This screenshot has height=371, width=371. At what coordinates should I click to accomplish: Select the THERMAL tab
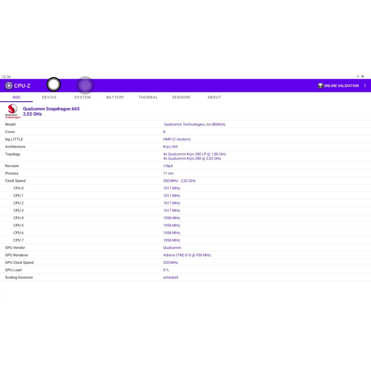148,97
